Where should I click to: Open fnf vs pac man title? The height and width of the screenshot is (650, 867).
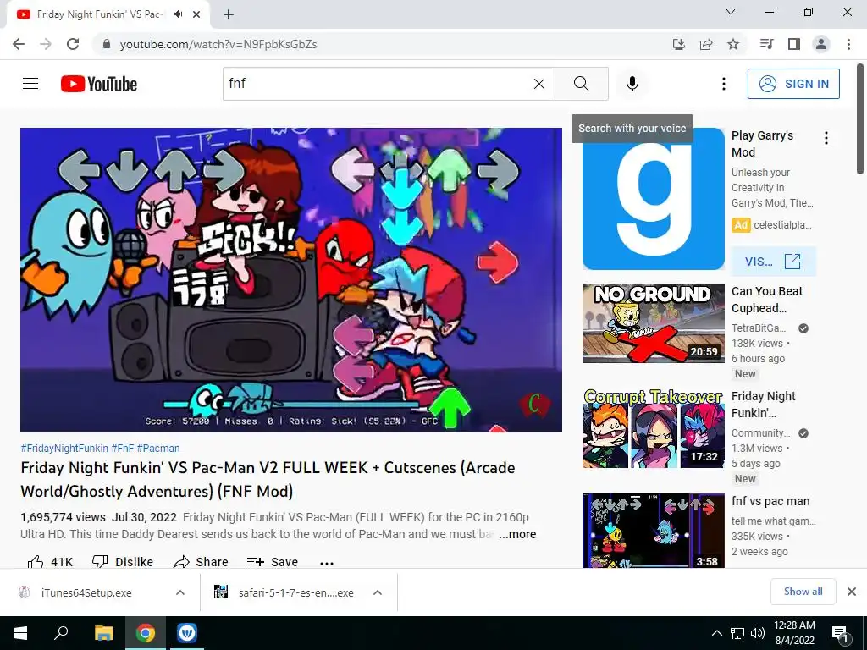click(770, 501)
